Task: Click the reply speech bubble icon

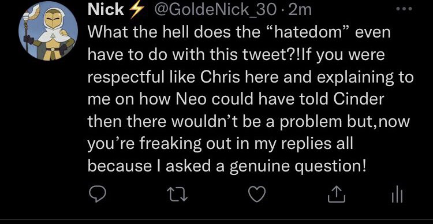Action: [x=97, y=193]
